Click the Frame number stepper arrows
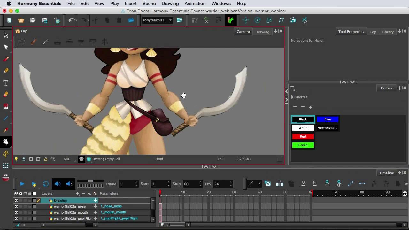The height and width of the screenshot is (230, 409). [136, 184]
